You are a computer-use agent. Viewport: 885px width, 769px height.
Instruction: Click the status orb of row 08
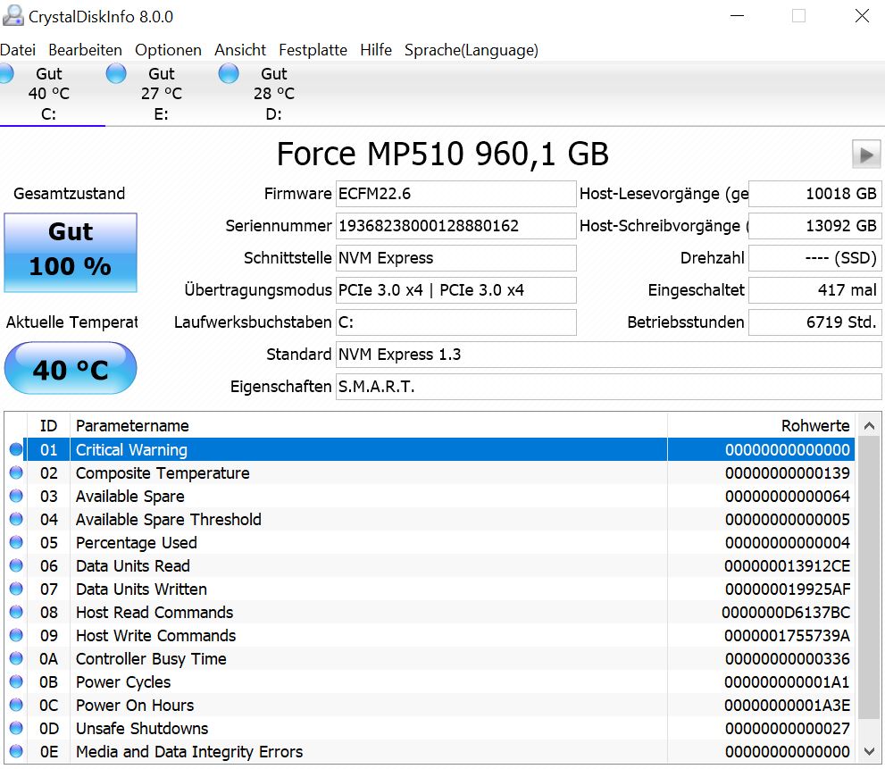pyautogui.click(x=16, y=612)
